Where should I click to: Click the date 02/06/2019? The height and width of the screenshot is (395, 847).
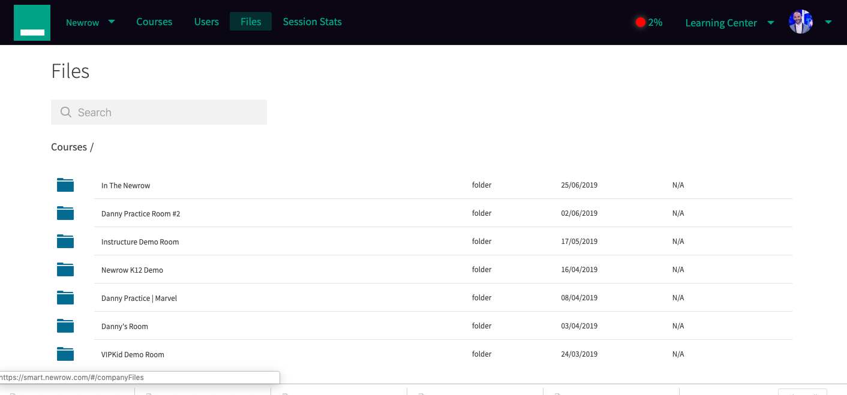pos(579,213)
